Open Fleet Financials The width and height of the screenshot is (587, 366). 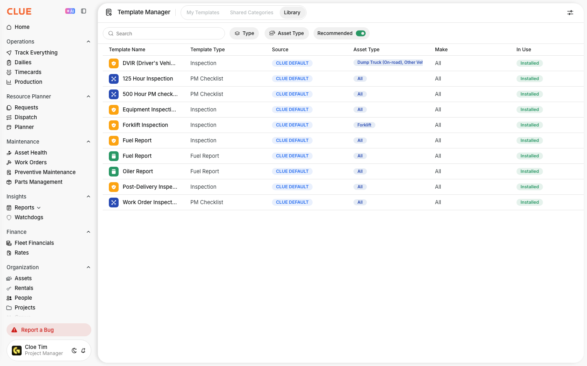pos(34,243)
